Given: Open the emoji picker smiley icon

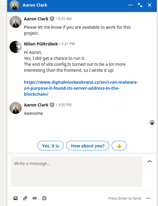Looking at the screenshot, I should click(x=44, y=198).
